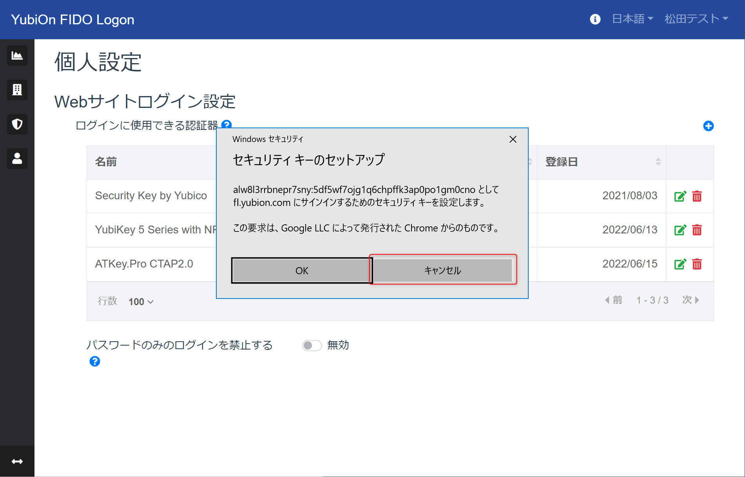Delete the Security Key by Yubico entry
The width and height of the screenshot is (745, 477).
point(697,196)
